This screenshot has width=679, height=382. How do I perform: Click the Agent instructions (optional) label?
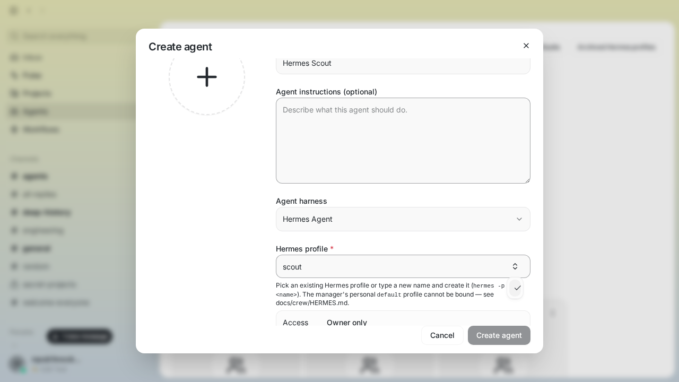326,92
